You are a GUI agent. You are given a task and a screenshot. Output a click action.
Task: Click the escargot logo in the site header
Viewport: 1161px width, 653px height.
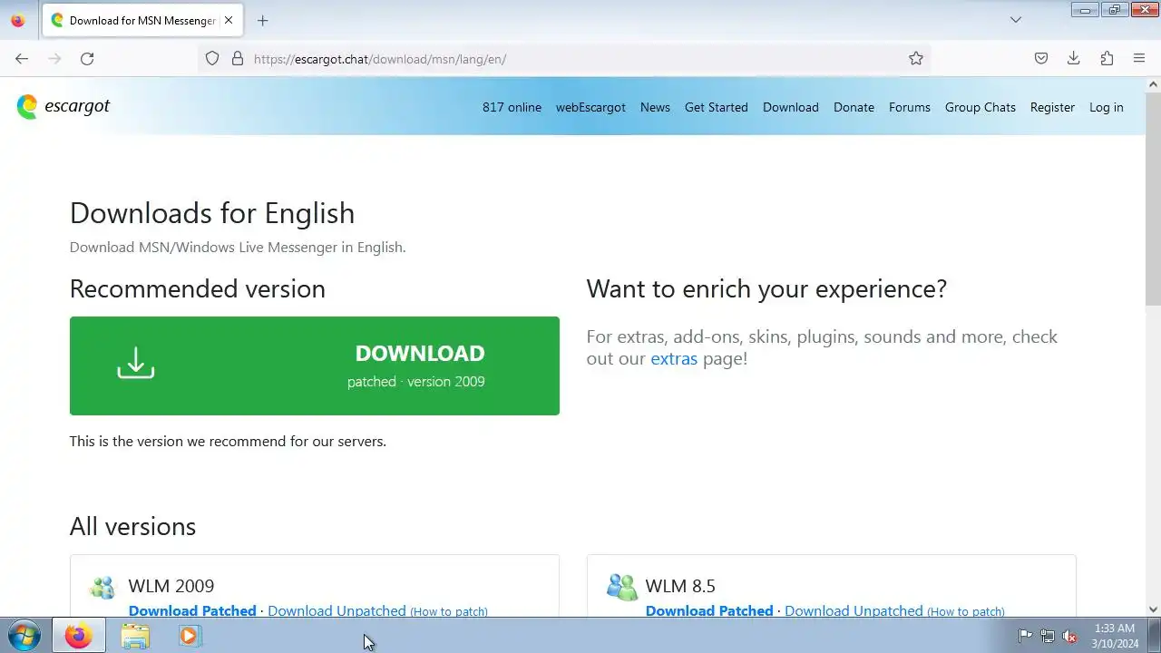click(63, 106)
